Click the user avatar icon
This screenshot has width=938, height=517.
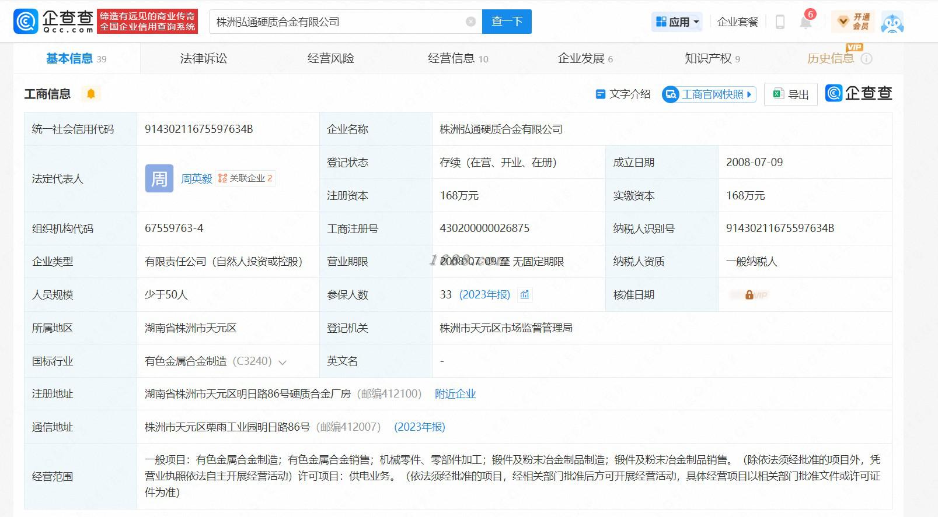coord(892,22)
